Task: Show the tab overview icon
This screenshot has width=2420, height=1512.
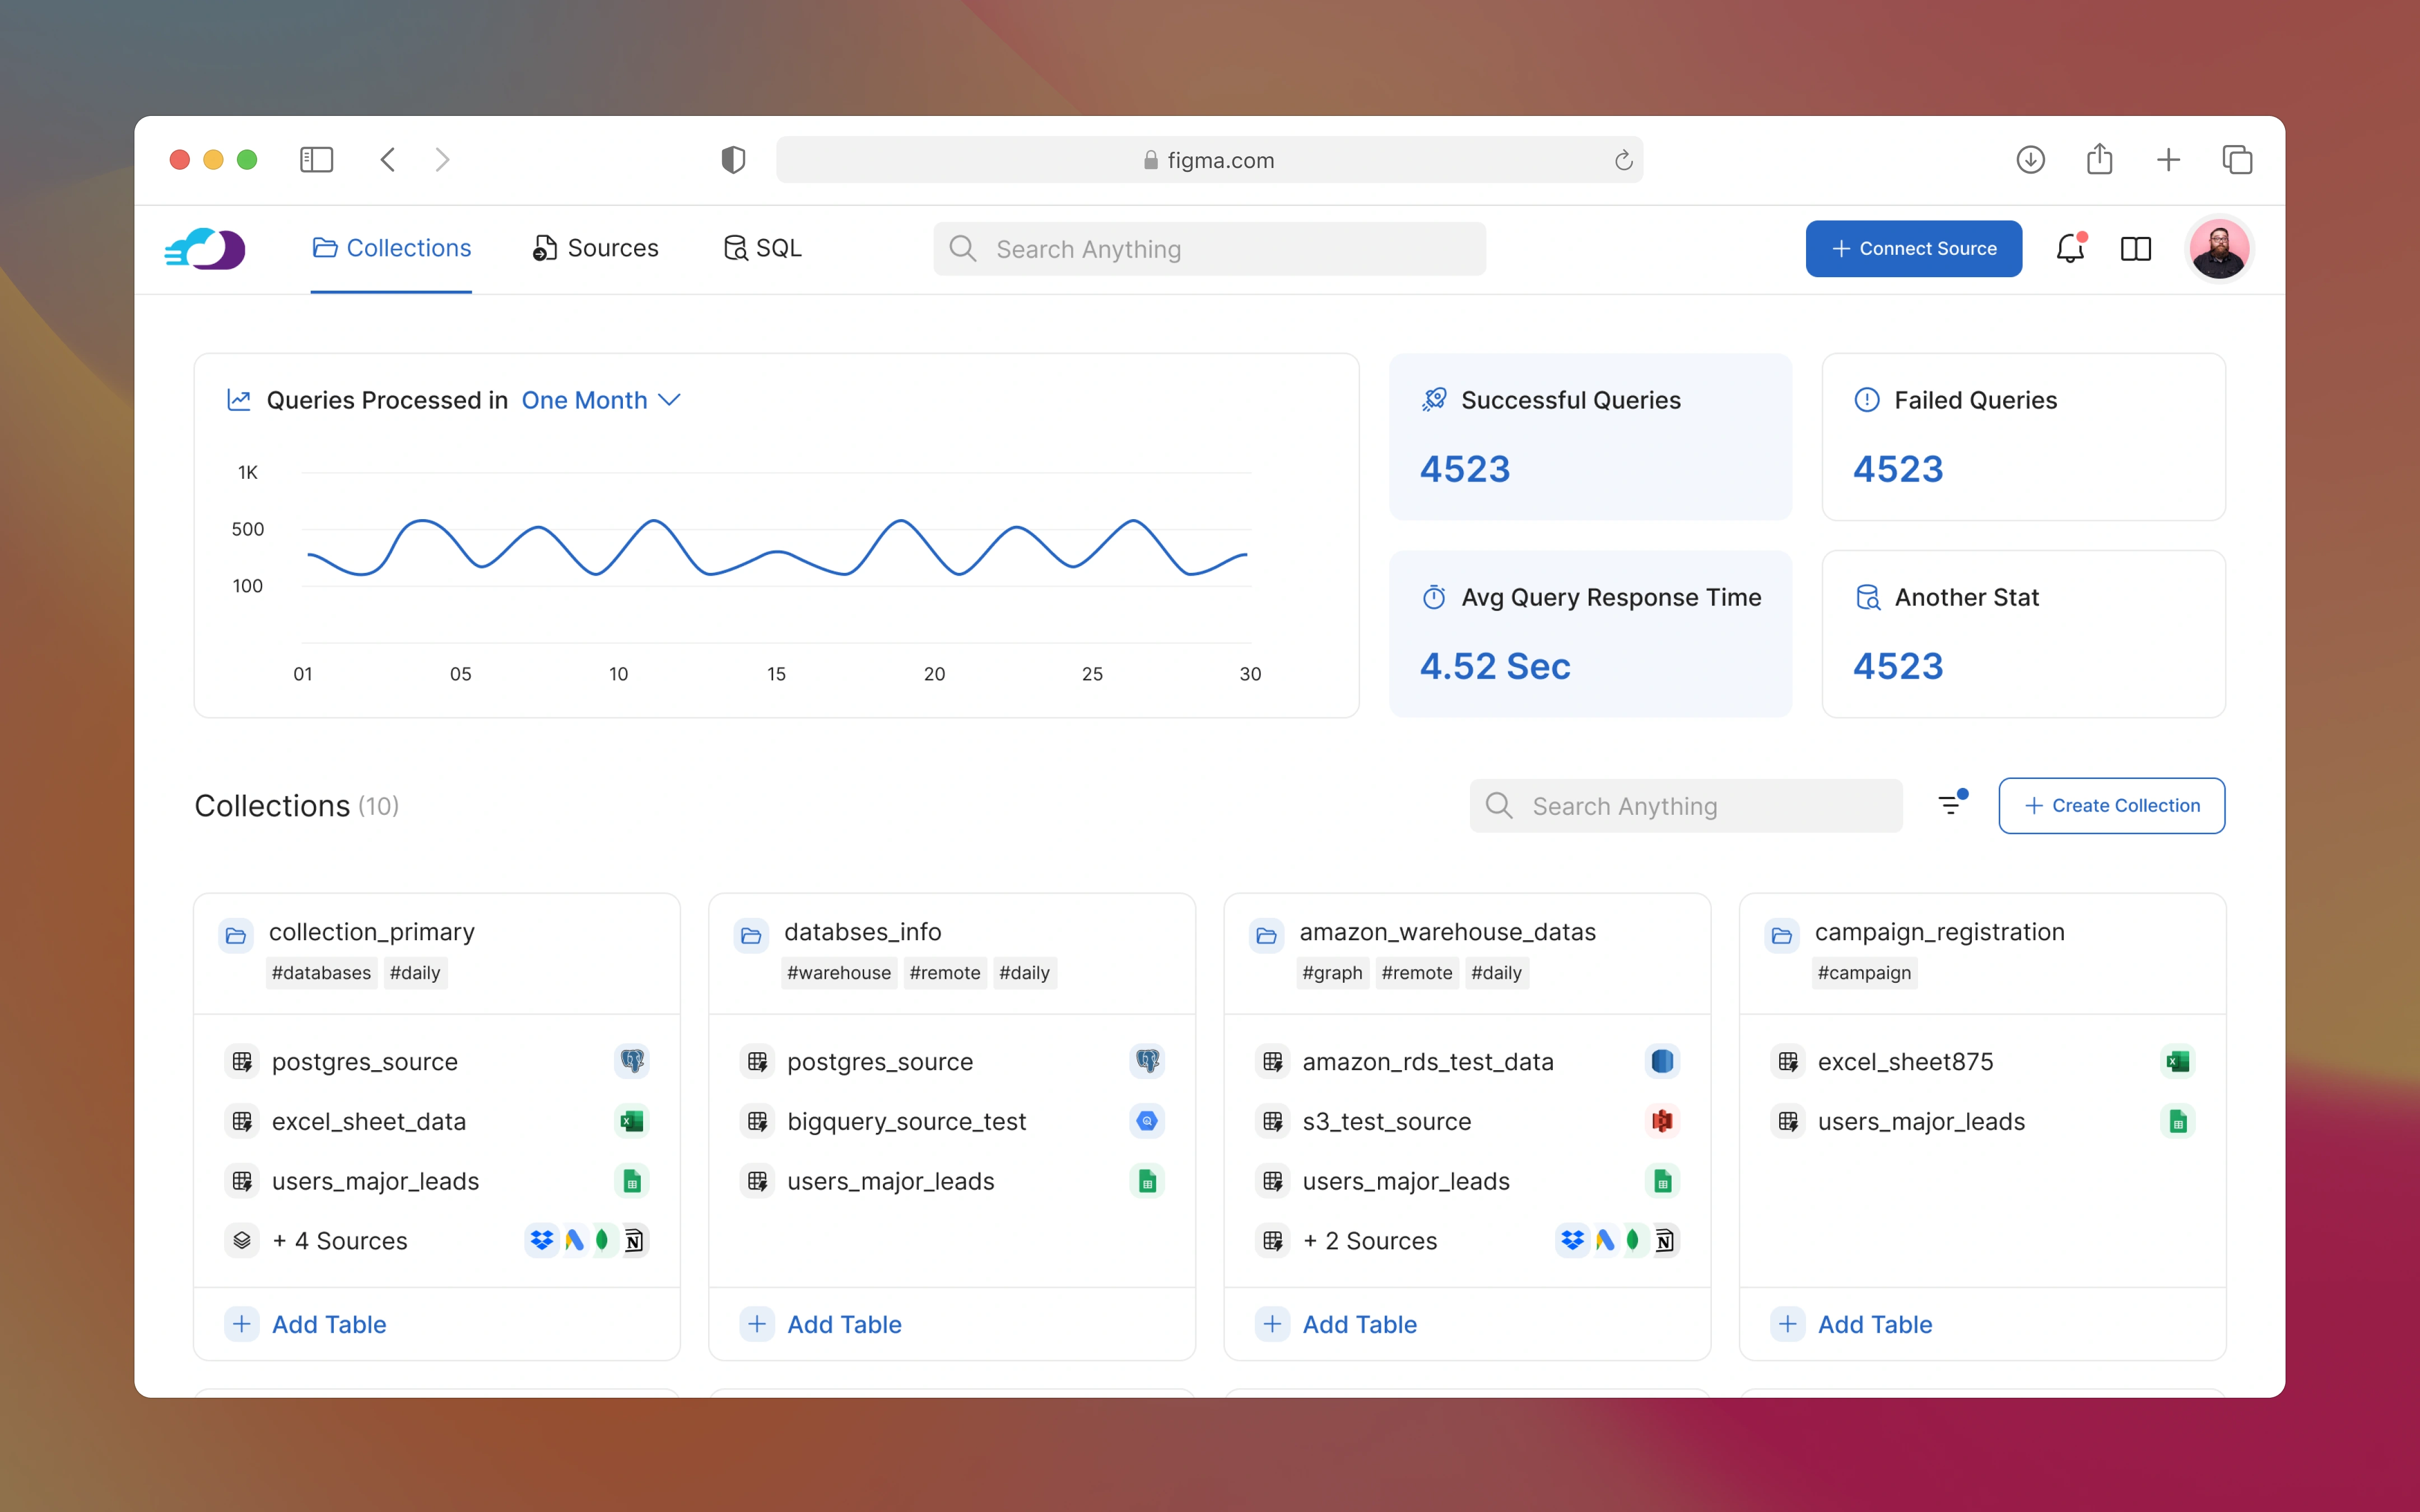Action: [2237, 160]
